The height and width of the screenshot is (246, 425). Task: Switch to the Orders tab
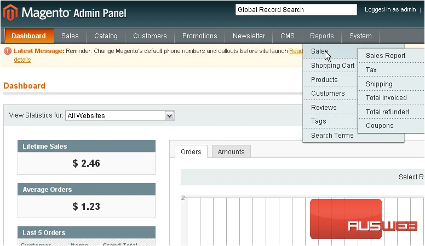191,152
